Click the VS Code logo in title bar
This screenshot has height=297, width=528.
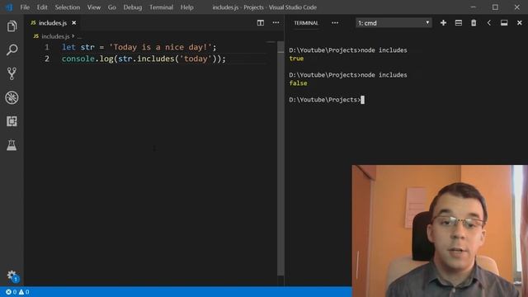coord(9,7)
